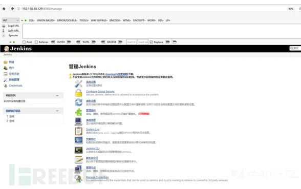The image size is (301, 189).
Task: Click the clipboard System Log icon
Action: pyautogui.click(x=78, y=131)
